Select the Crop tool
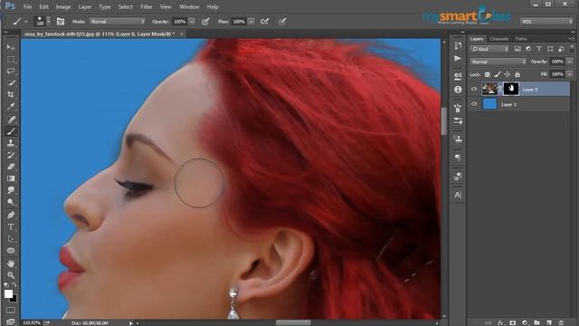Screen dimensions: 579x326 11,94
